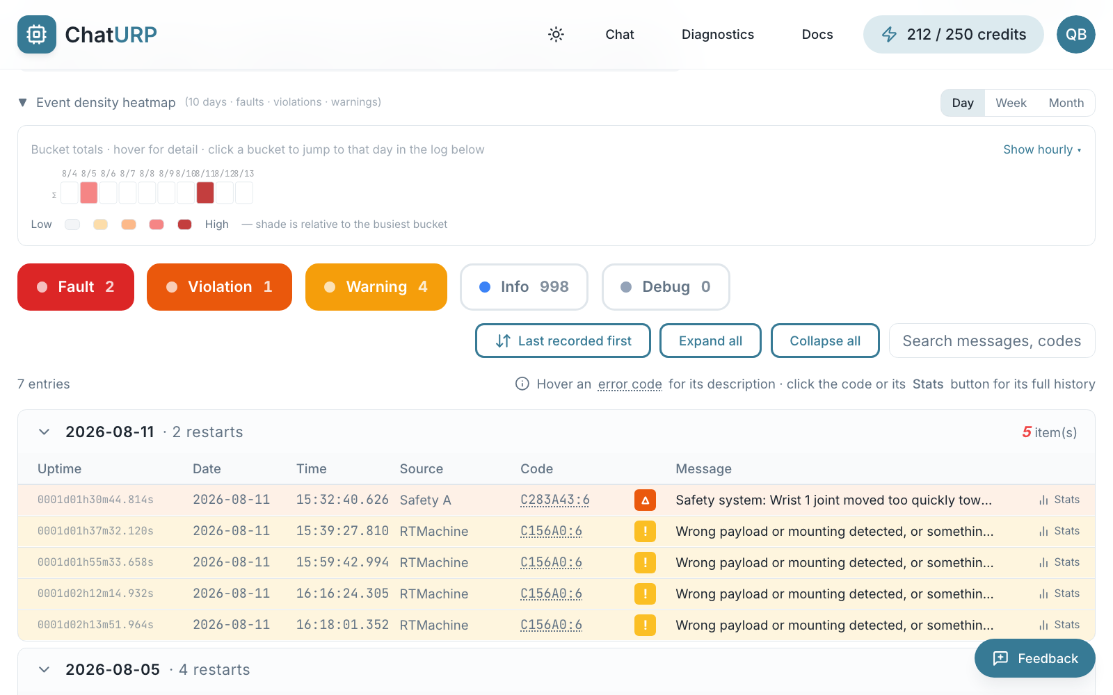This screenshot has width=1113, height=695.
Task: Click the warning icon in the 15:39:27.810 row
Action: pyautogui.click(x=645, y=531)
